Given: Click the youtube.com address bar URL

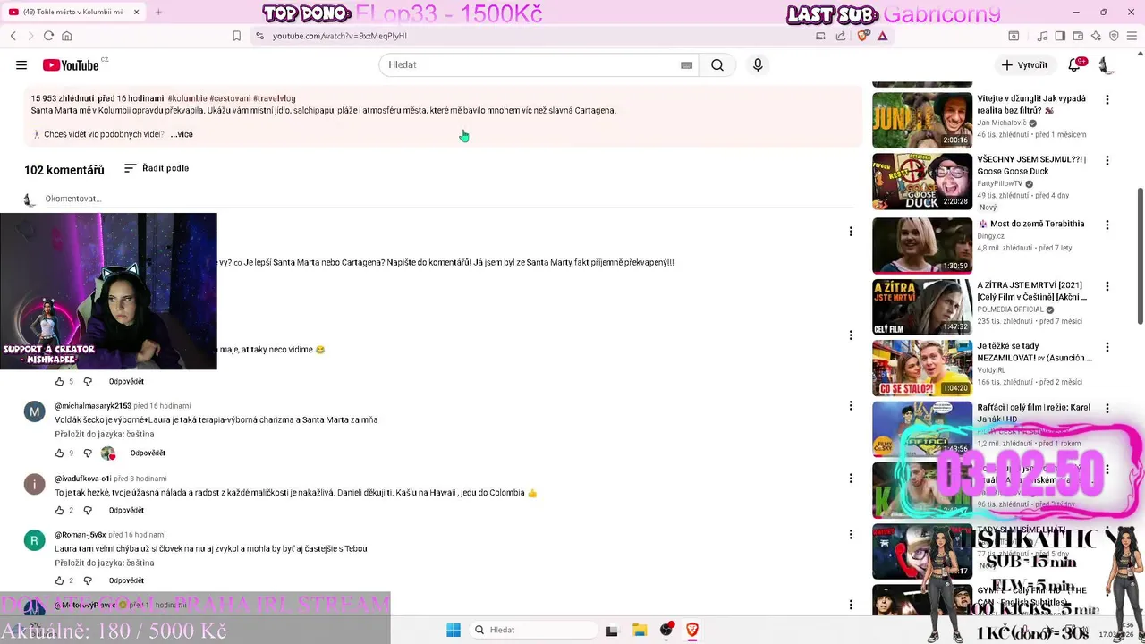Looking at the screenshot, I should coord(339,36).
